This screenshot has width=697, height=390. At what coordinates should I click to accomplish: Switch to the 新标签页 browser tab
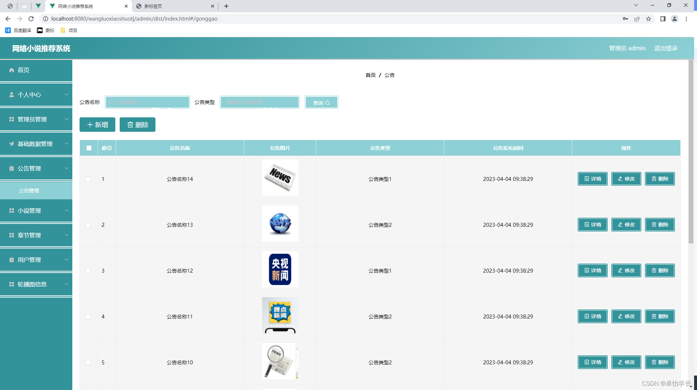click(x=170, y=6)
